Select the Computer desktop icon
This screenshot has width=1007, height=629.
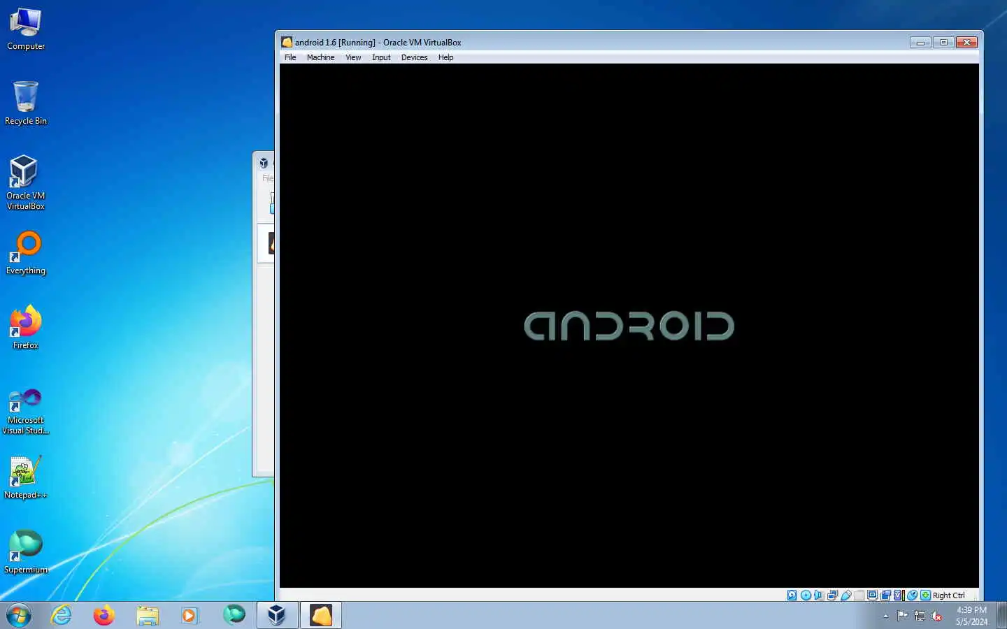(26, 29)
